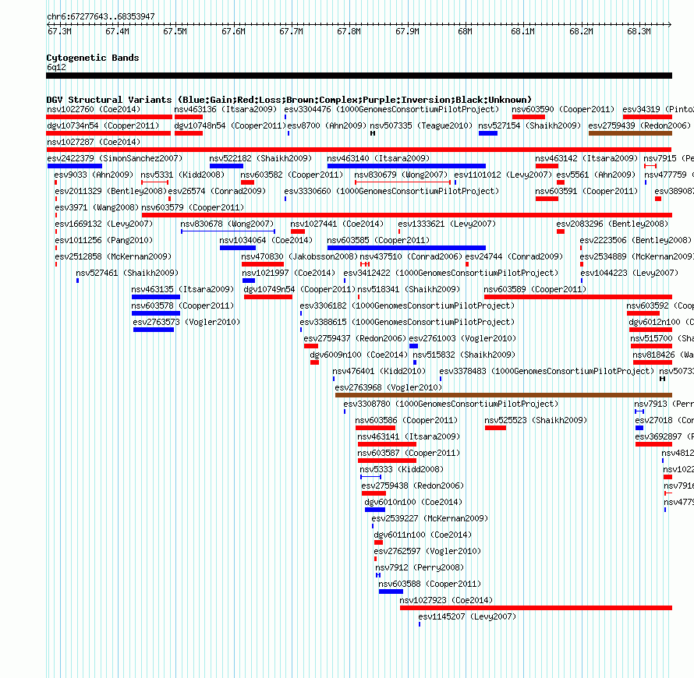This screenshot has height=678, width=694.
Task: Click the blue nsv603588 gain bar
Action: tap(391, 591)
